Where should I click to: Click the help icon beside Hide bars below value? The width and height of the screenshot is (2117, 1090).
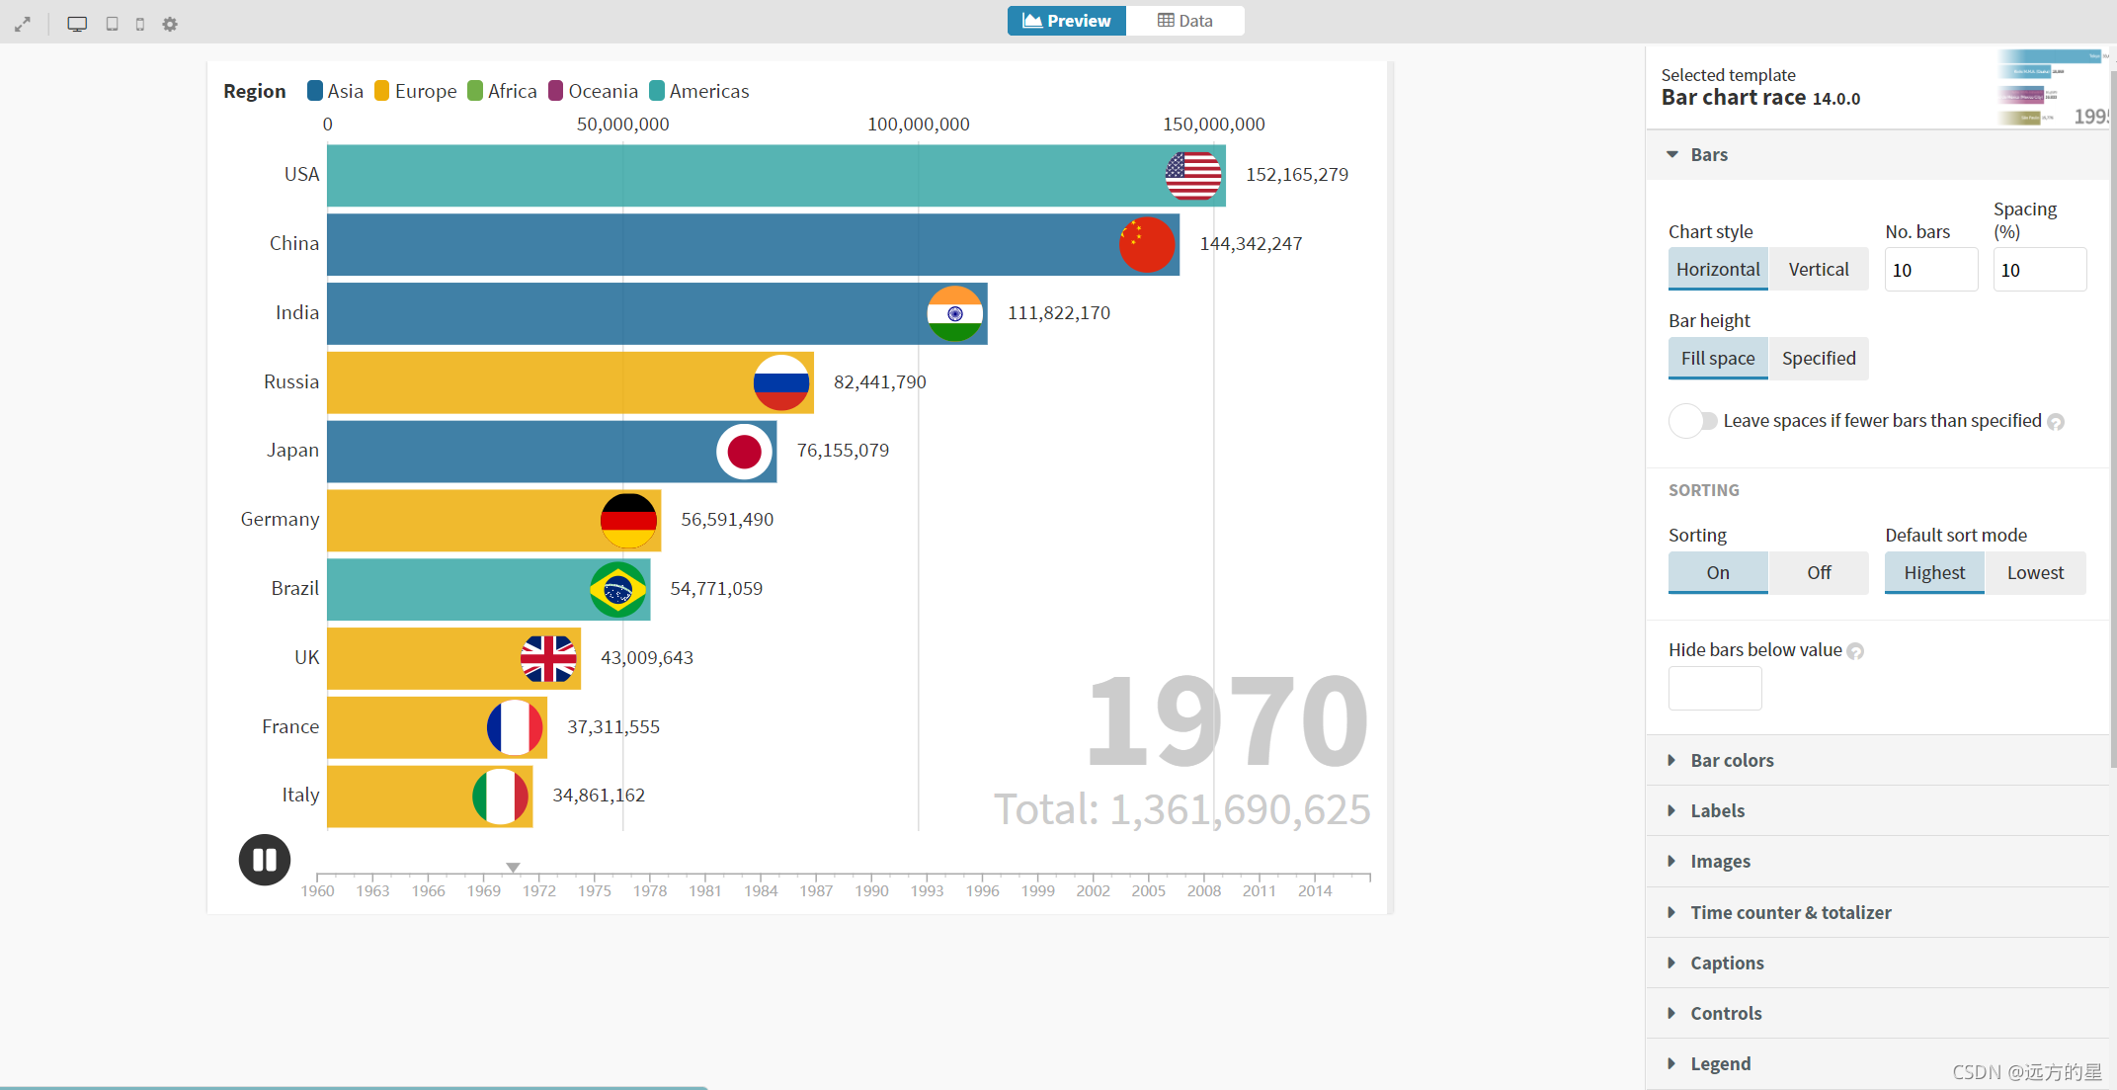tap(1855, 651)
